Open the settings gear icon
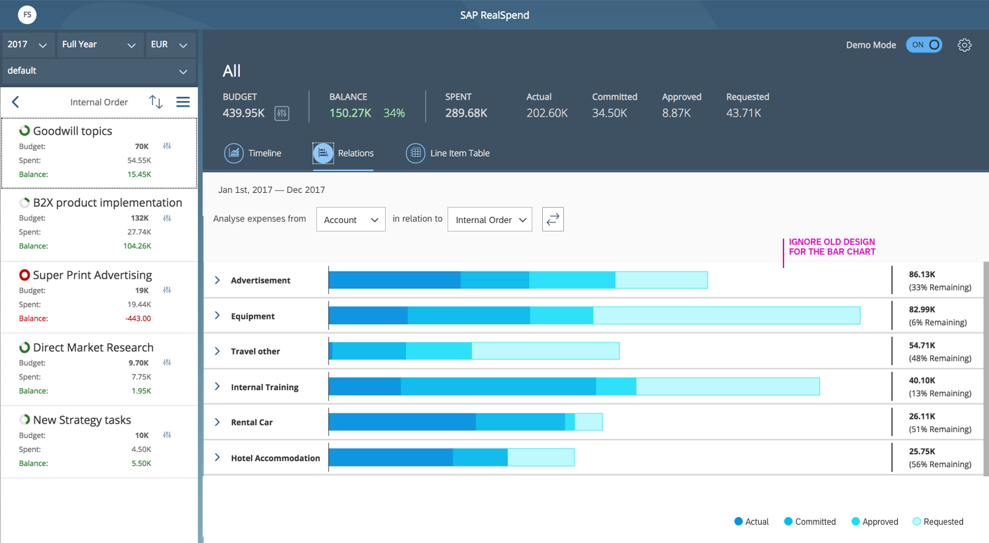The width and height of the screenshot is (989, 543). pyautogui.click(x=964, y=45)
